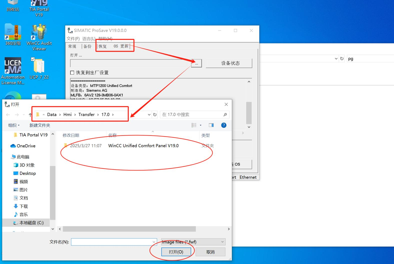Change the file view layout icon
Image resolution: width=394 pixels, height=264 pixels.
point(194,125)
